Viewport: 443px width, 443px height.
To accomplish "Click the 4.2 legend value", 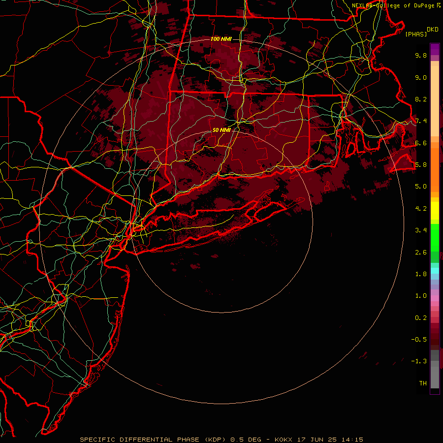I will 421,209.
